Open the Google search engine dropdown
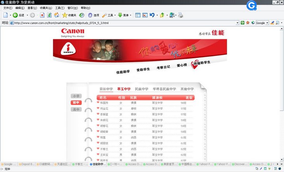This screenshot has height=172, width=284. pos(267,23)
